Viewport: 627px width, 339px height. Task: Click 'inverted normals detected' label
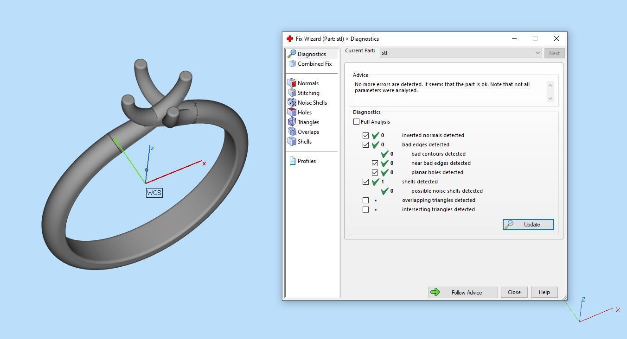pyautogui.click(x=433, y=135)
